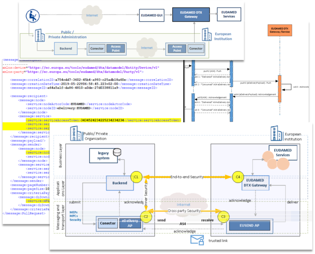Viewport: 315px width, 254px height.
Task: Click the message:correlationID line
Action: coord(92,80)
